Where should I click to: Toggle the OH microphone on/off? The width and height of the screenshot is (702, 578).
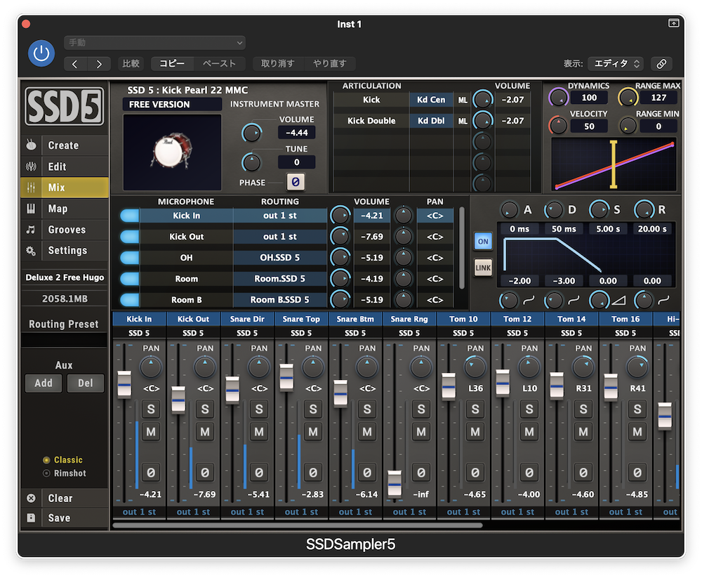pos(130,258)
